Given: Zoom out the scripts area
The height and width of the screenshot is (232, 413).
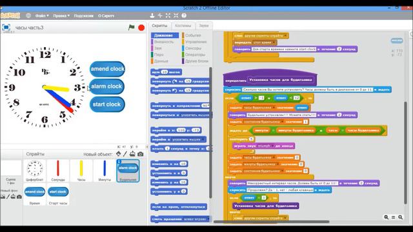Looking at the screenshot, I should [x=386, y=217].
